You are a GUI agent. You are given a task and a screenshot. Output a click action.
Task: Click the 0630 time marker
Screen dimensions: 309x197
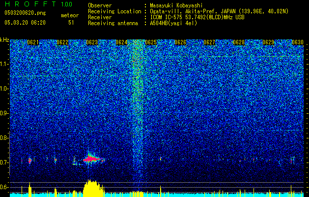point(298,42)
